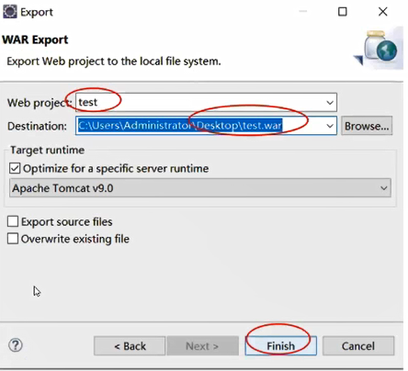Click the Destination: label

click(37, 126)
